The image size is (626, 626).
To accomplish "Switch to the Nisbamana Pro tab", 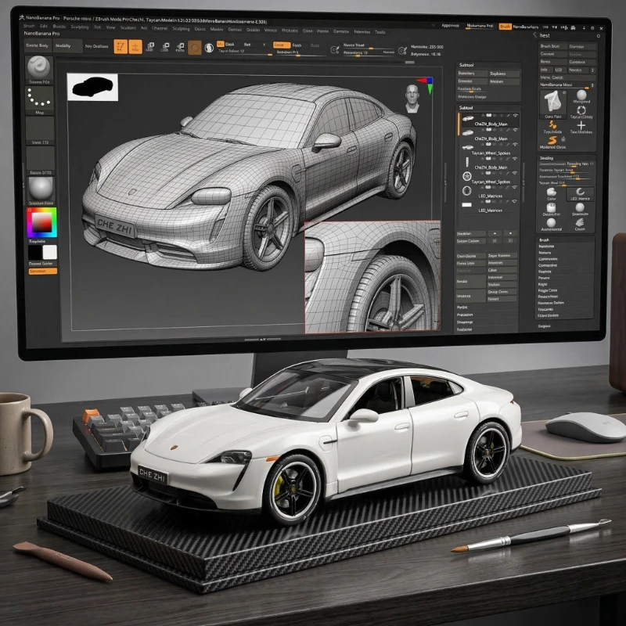I will tap(480, 26).
